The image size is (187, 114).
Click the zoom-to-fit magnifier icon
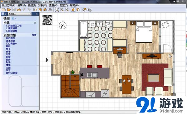pos(57,10)
